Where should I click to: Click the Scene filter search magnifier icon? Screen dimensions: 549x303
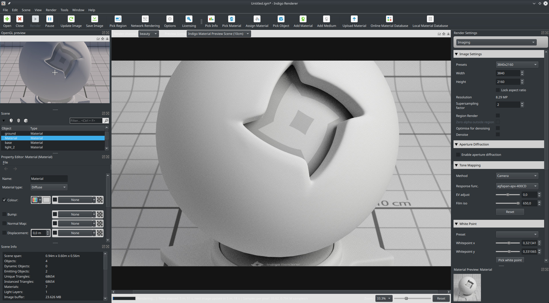click(x=106, y=121)
